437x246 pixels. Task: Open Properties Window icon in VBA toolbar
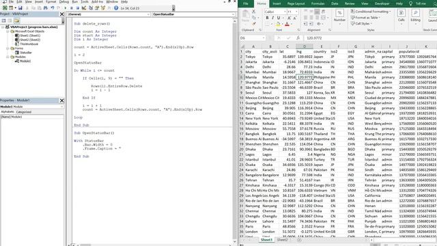click(x=97, y=8)
